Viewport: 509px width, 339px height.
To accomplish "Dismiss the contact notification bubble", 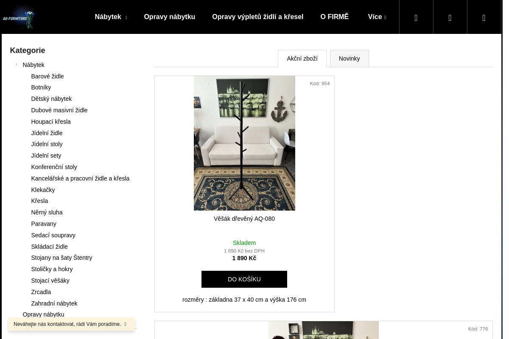I will [x=125, y=324].
